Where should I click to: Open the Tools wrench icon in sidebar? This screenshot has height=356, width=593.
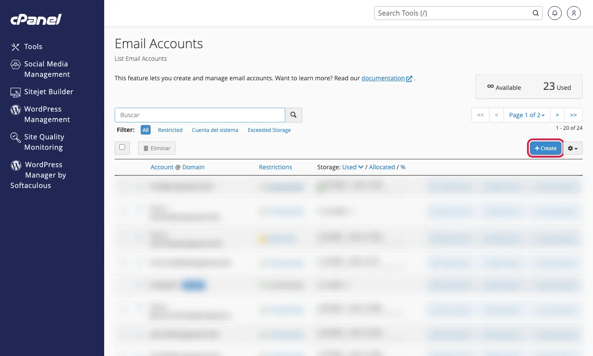click(x=16, y=47)
